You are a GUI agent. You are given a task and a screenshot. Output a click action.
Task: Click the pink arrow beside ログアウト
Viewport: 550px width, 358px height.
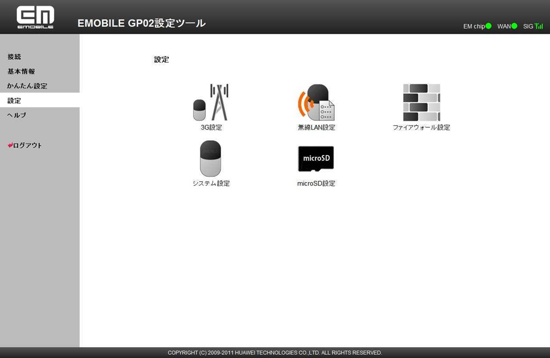[10, 145]
